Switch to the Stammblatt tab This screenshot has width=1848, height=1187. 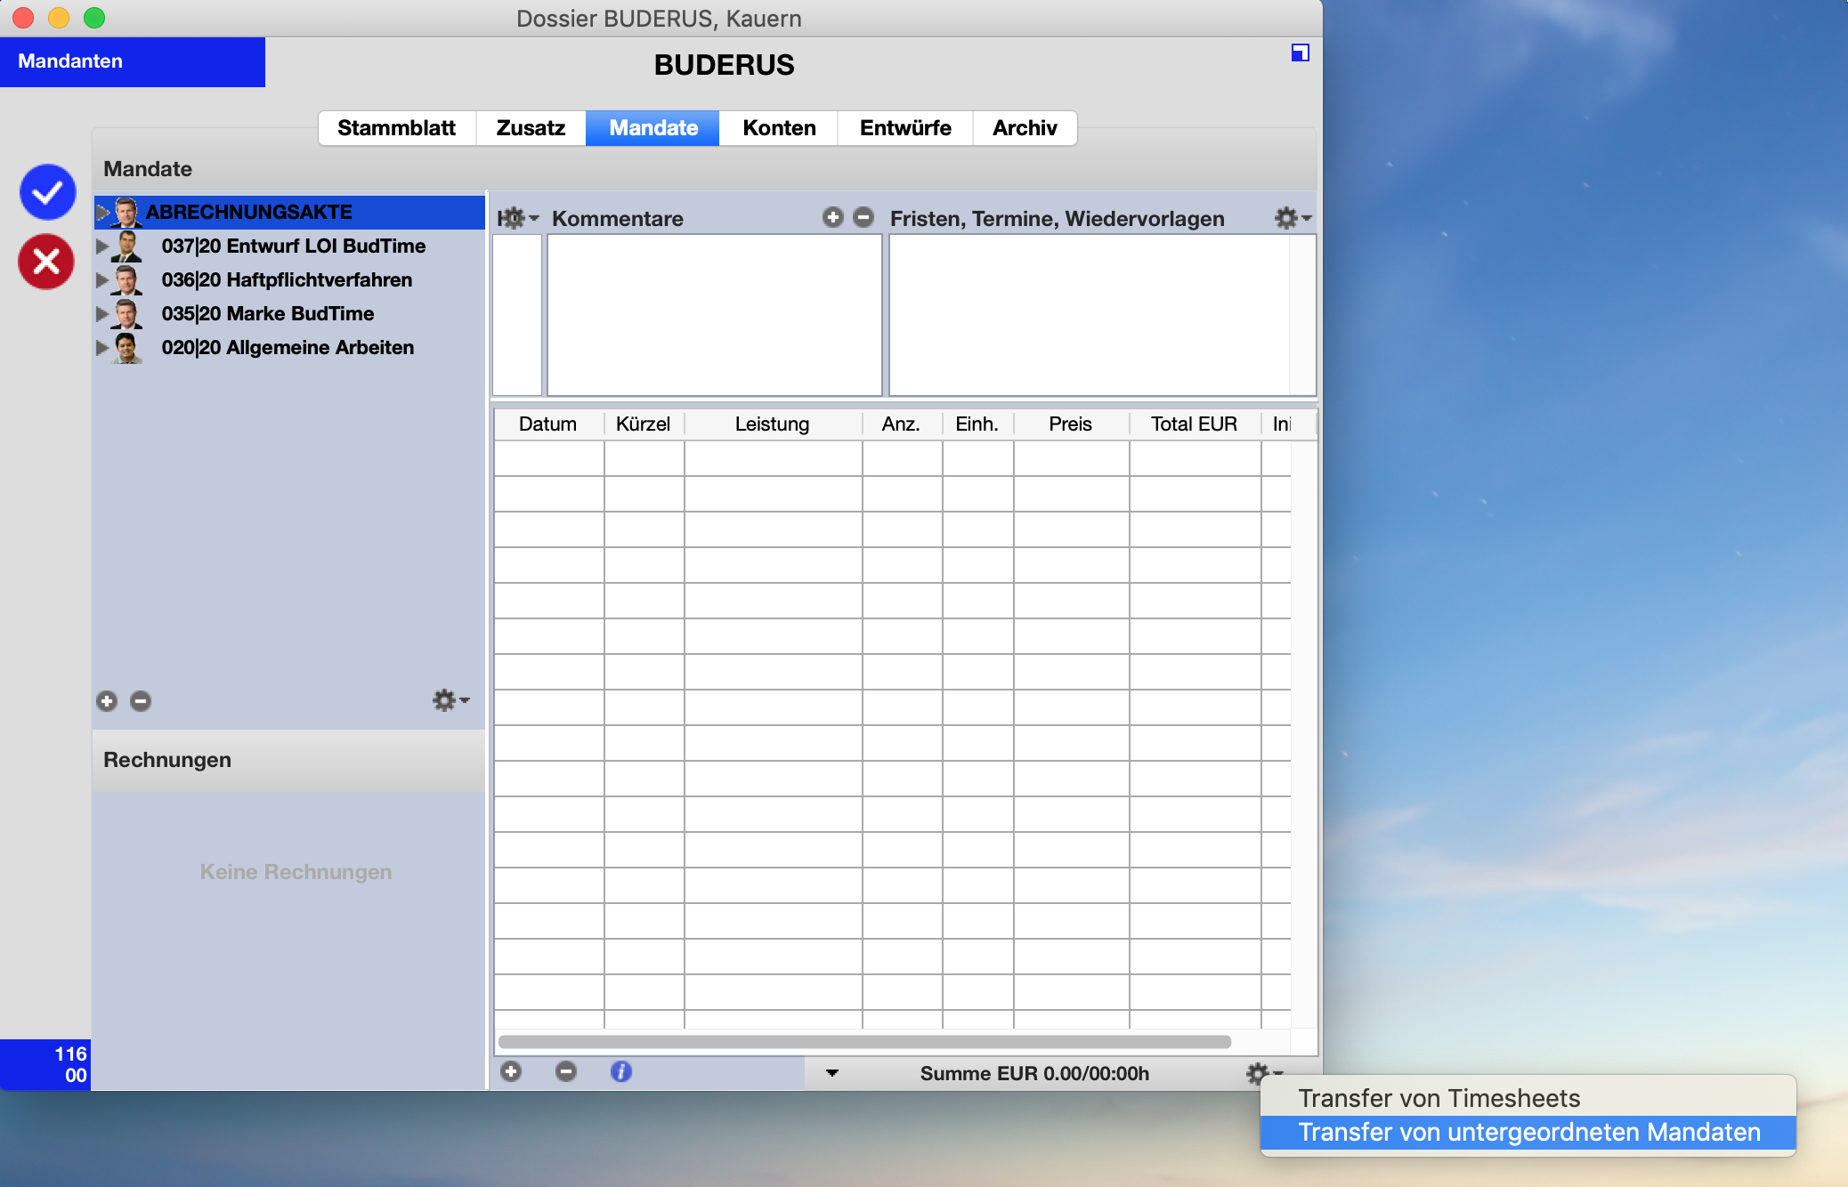[x=397, y=128]
